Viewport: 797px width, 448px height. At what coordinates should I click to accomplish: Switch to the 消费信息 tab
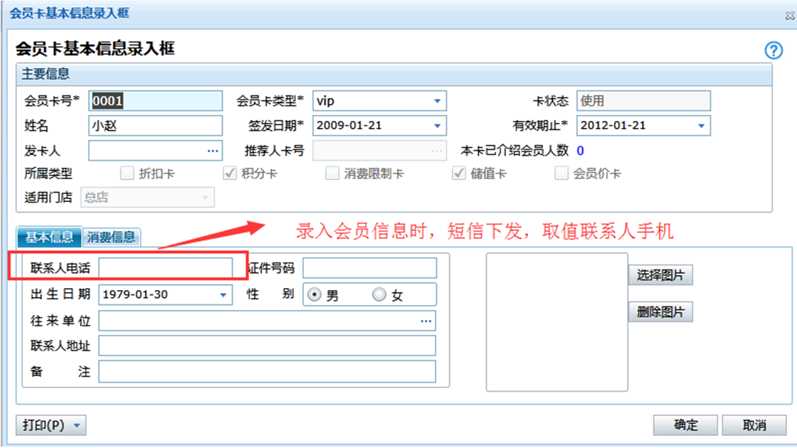click(111, 237)
